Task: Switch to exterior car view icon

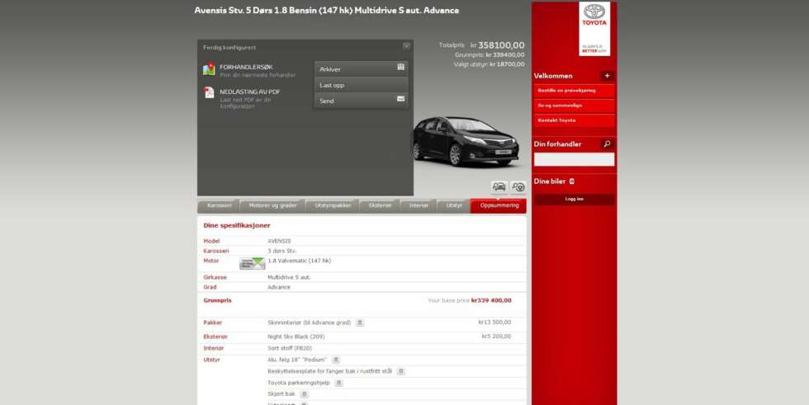Action: pyautogui.click(x=499, y=186)
